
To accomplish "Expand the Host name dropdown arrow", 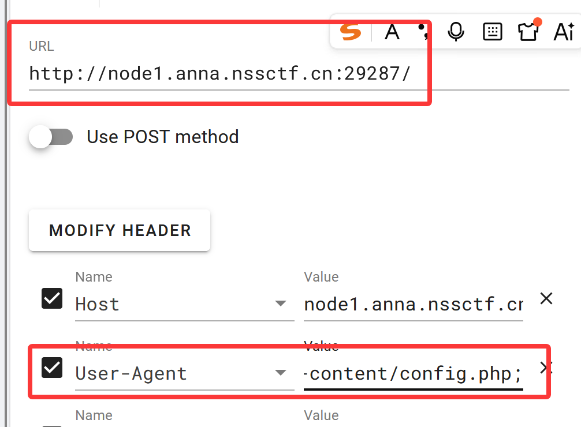I will coord(281,304).
